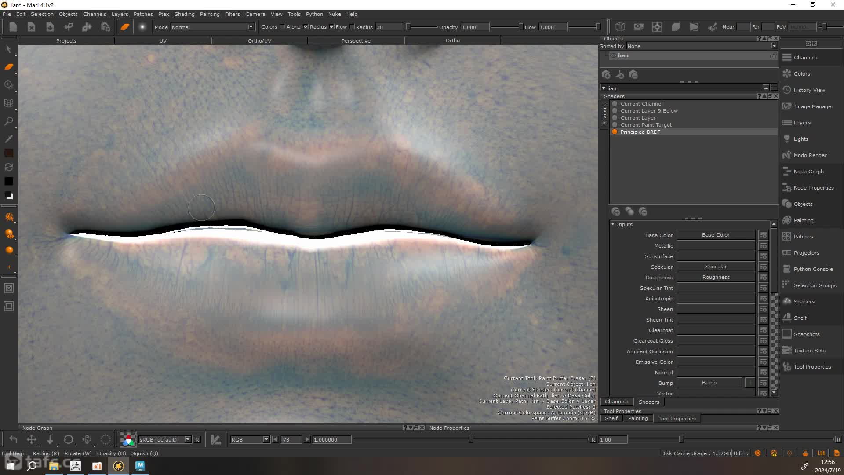Viewport: 844px width, 475px height.
Task: Pick the Zoom Paint Buffer tool in left toolbar
Action: 8,85
